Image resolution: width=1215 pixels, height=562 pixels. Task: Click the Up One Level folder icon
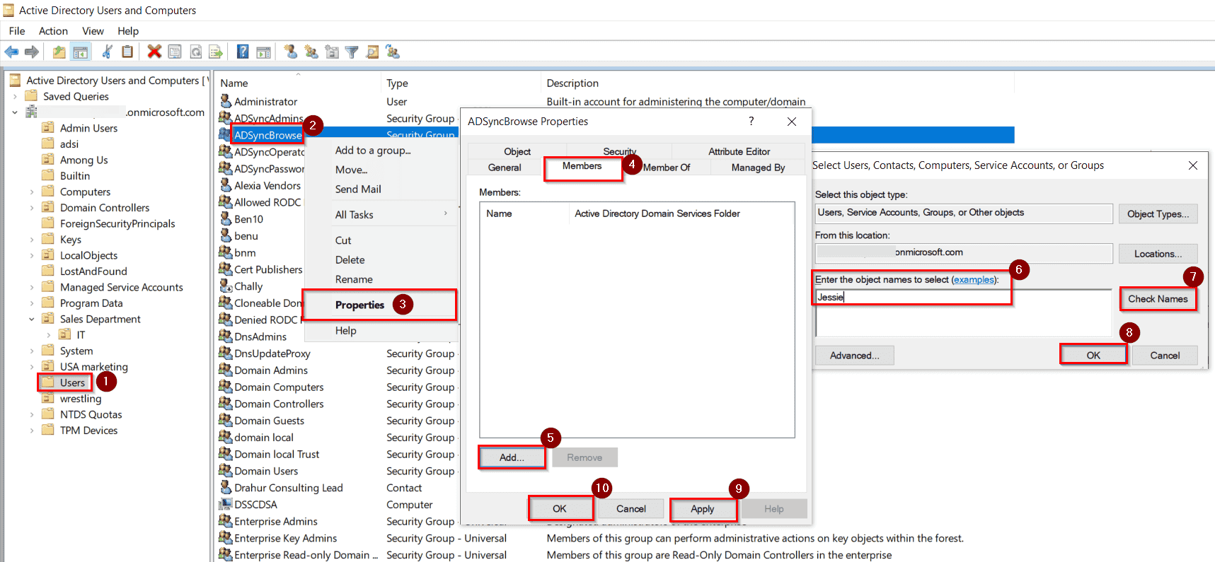[x=59, y=52]
